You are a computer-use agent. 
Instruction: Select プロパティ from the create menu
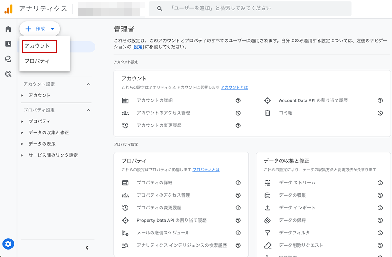pos(37,61)
